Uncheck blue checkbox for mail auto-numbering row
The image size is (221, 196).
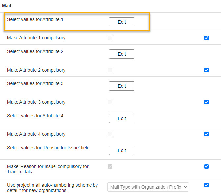click(206, 185)
